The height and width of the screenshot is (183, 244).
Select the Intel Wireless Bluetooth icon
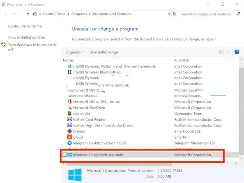(x=69, y=72)
